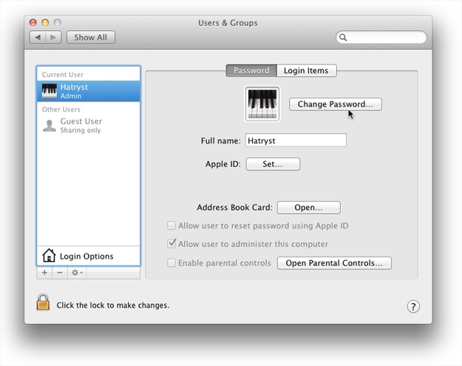
Task: Click the magnifying glass search icon
Action: tap(343, 38)
